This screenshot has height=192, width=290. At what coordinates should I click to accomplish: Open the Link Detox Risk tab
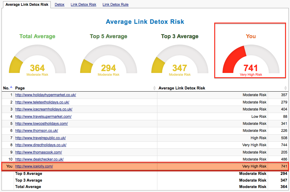[x=83, y=5]
